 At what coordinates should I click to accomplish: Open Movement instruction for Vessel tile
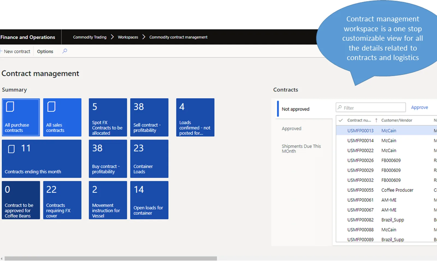(x=108, y=200)
